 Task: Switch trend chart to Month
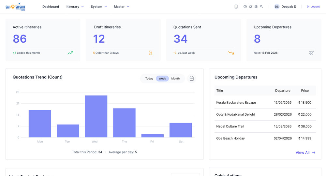pyautogui.click(x=175, y=79)
